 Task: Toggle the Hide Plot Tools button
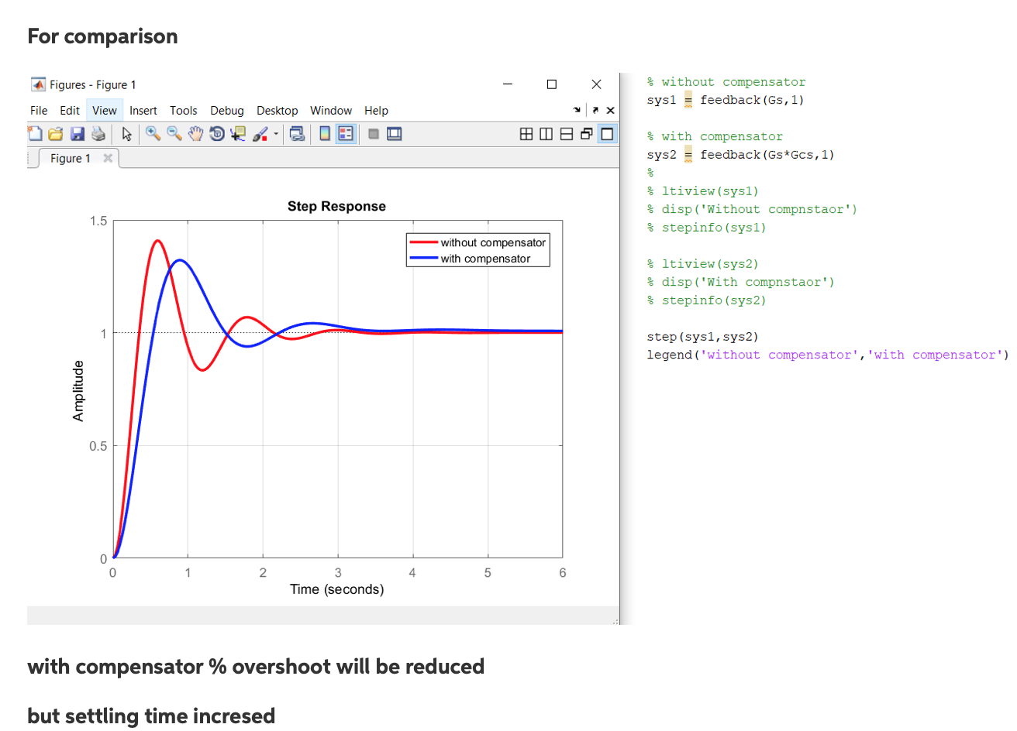[374, 133]
